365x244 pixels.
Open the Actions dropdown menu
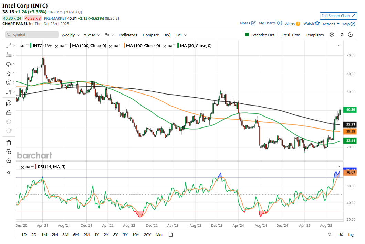(x=331, y=24)
